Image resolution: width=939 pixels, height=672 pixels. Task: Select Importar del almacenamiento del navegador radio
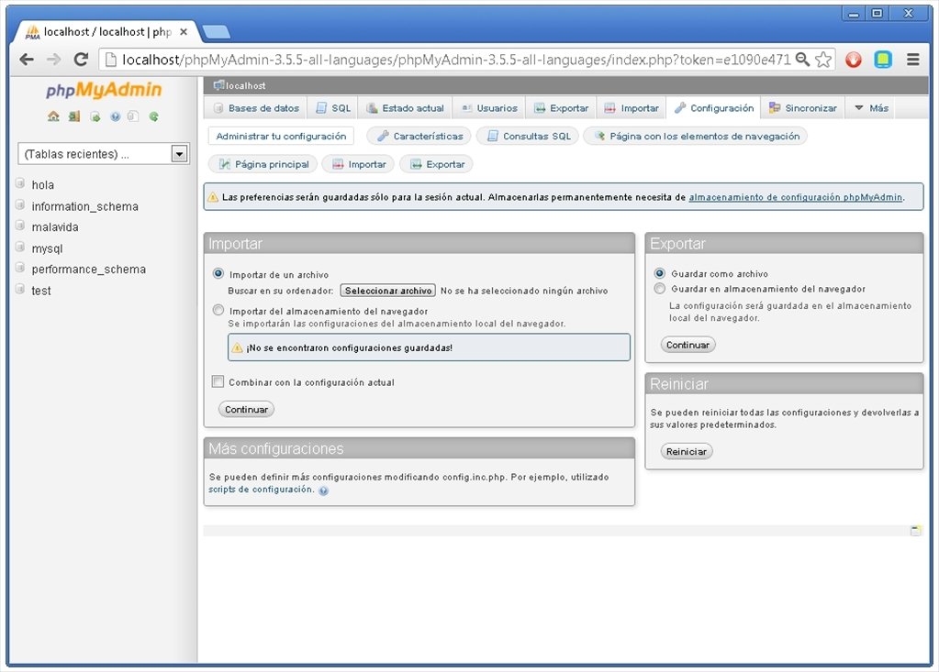coord(218,310)
